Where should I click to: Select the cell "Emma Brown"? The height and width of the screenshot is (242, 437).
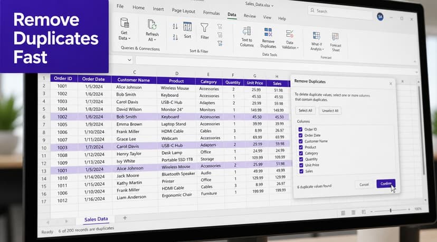tap(129, 124)
